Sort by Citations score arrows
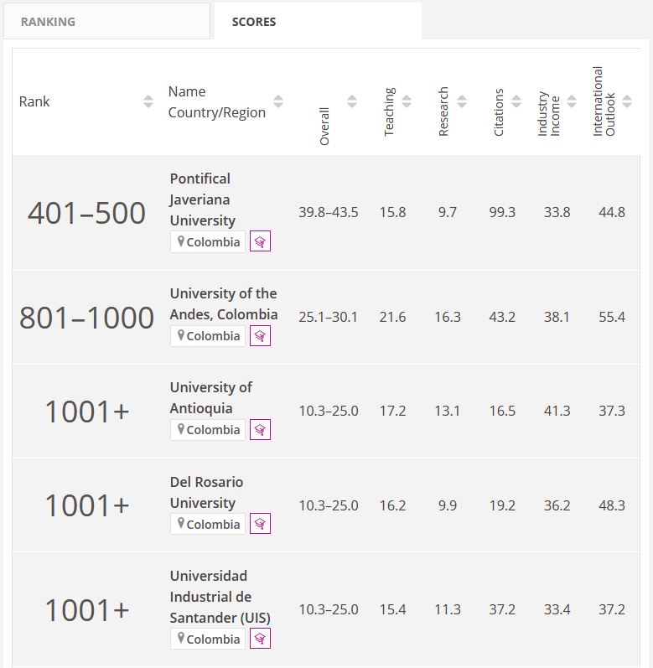Viewport: 653px width, 668px height. [x=516, y=101]
